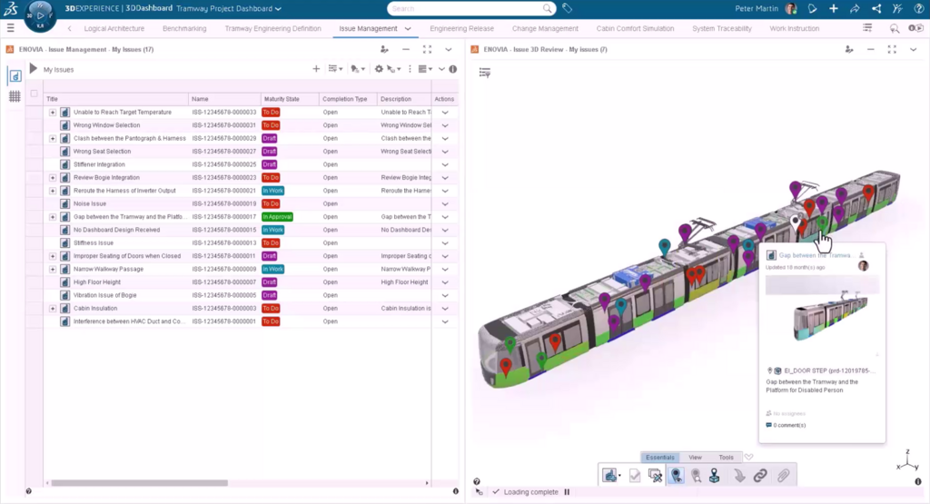The image size is (930, 504).
Task: Click the plus icon in My Issues toolbar
Action: [x=316, y=69]
